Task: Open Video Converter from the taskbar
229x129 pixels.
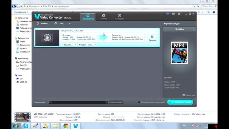Action: point(75,126)
